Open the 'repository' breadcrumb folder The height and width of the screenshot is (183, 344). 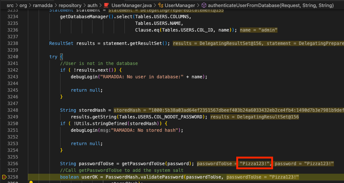(70, 5)
